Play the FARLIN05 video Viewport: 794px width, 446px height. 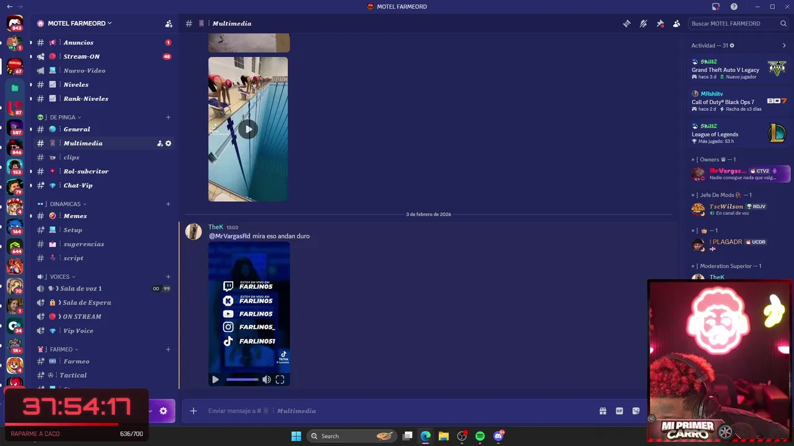(x=215, y=380)
